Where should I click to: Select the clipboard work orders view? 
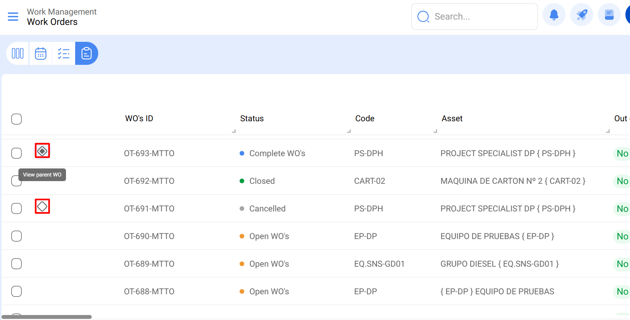87,53
